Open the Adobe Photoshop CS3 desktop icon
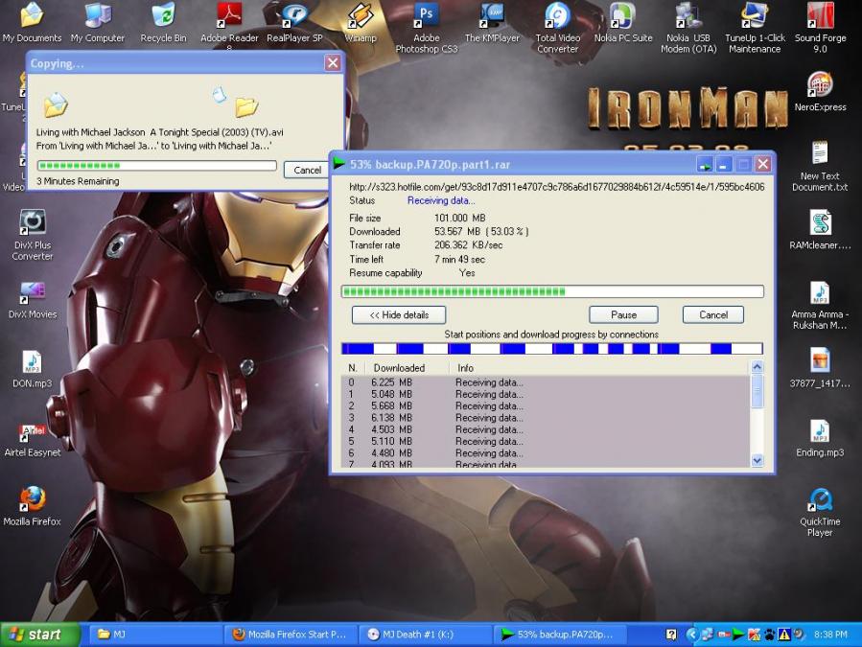The width and height of the screenshot is (862, 647). point(426,28)
